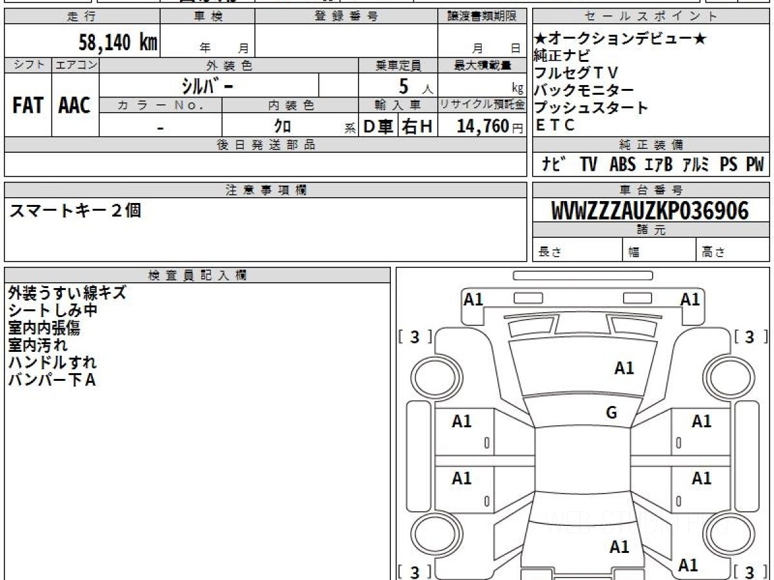Click the A1 mark on the hood
The image size is (774, 580).
624,368
